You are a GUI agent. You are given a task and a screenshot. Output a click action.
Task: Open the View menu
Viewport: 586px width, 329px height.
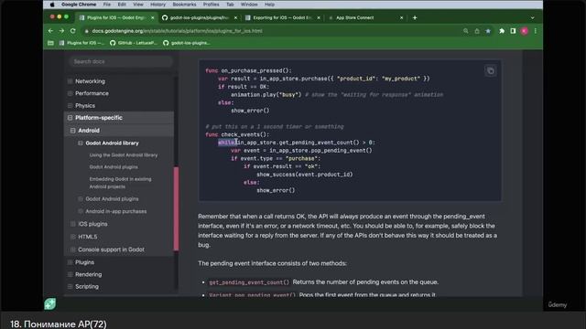[138, 5]
